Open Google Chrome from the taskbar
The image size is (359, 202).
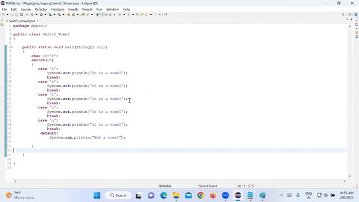tap(201, 195)
